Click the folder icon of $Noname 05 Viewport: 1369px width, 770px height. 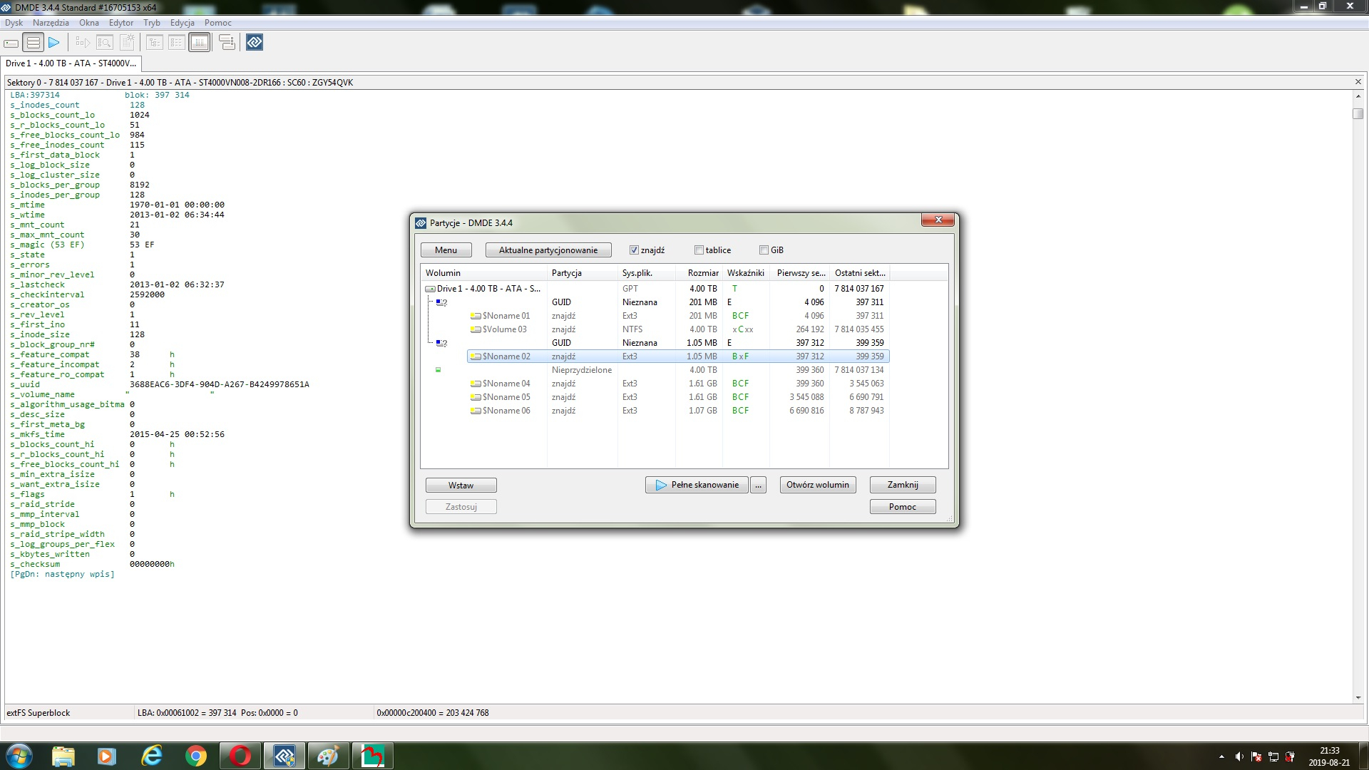476,397
